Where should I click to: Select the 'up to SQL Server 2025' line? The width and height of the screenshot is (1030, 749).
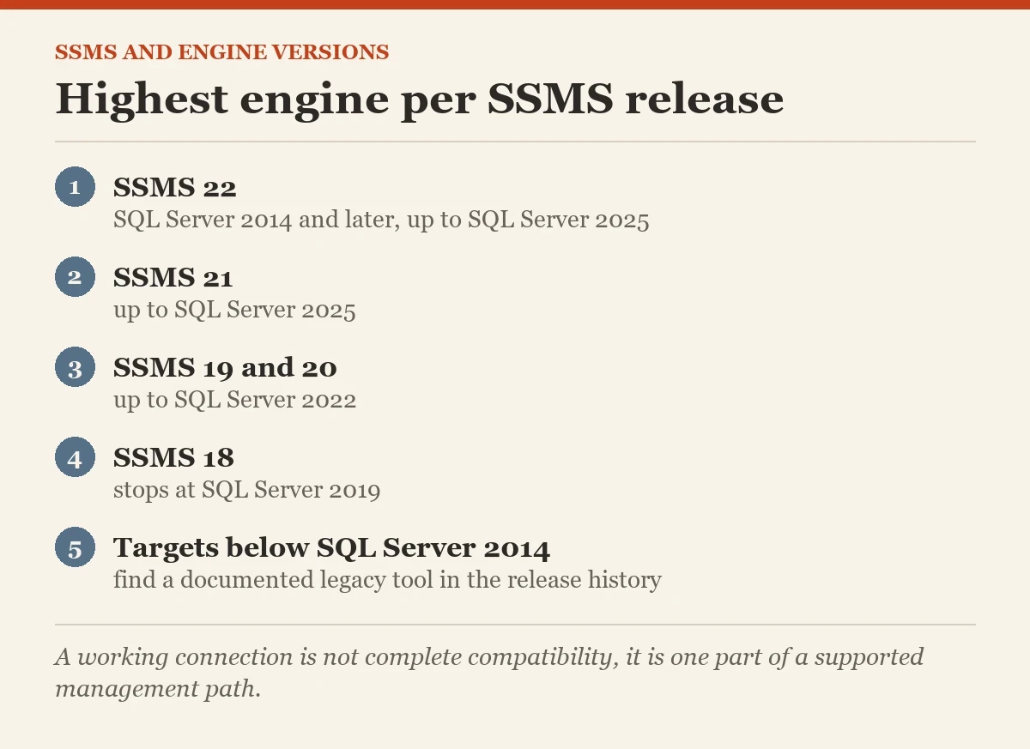coord(234,311)
